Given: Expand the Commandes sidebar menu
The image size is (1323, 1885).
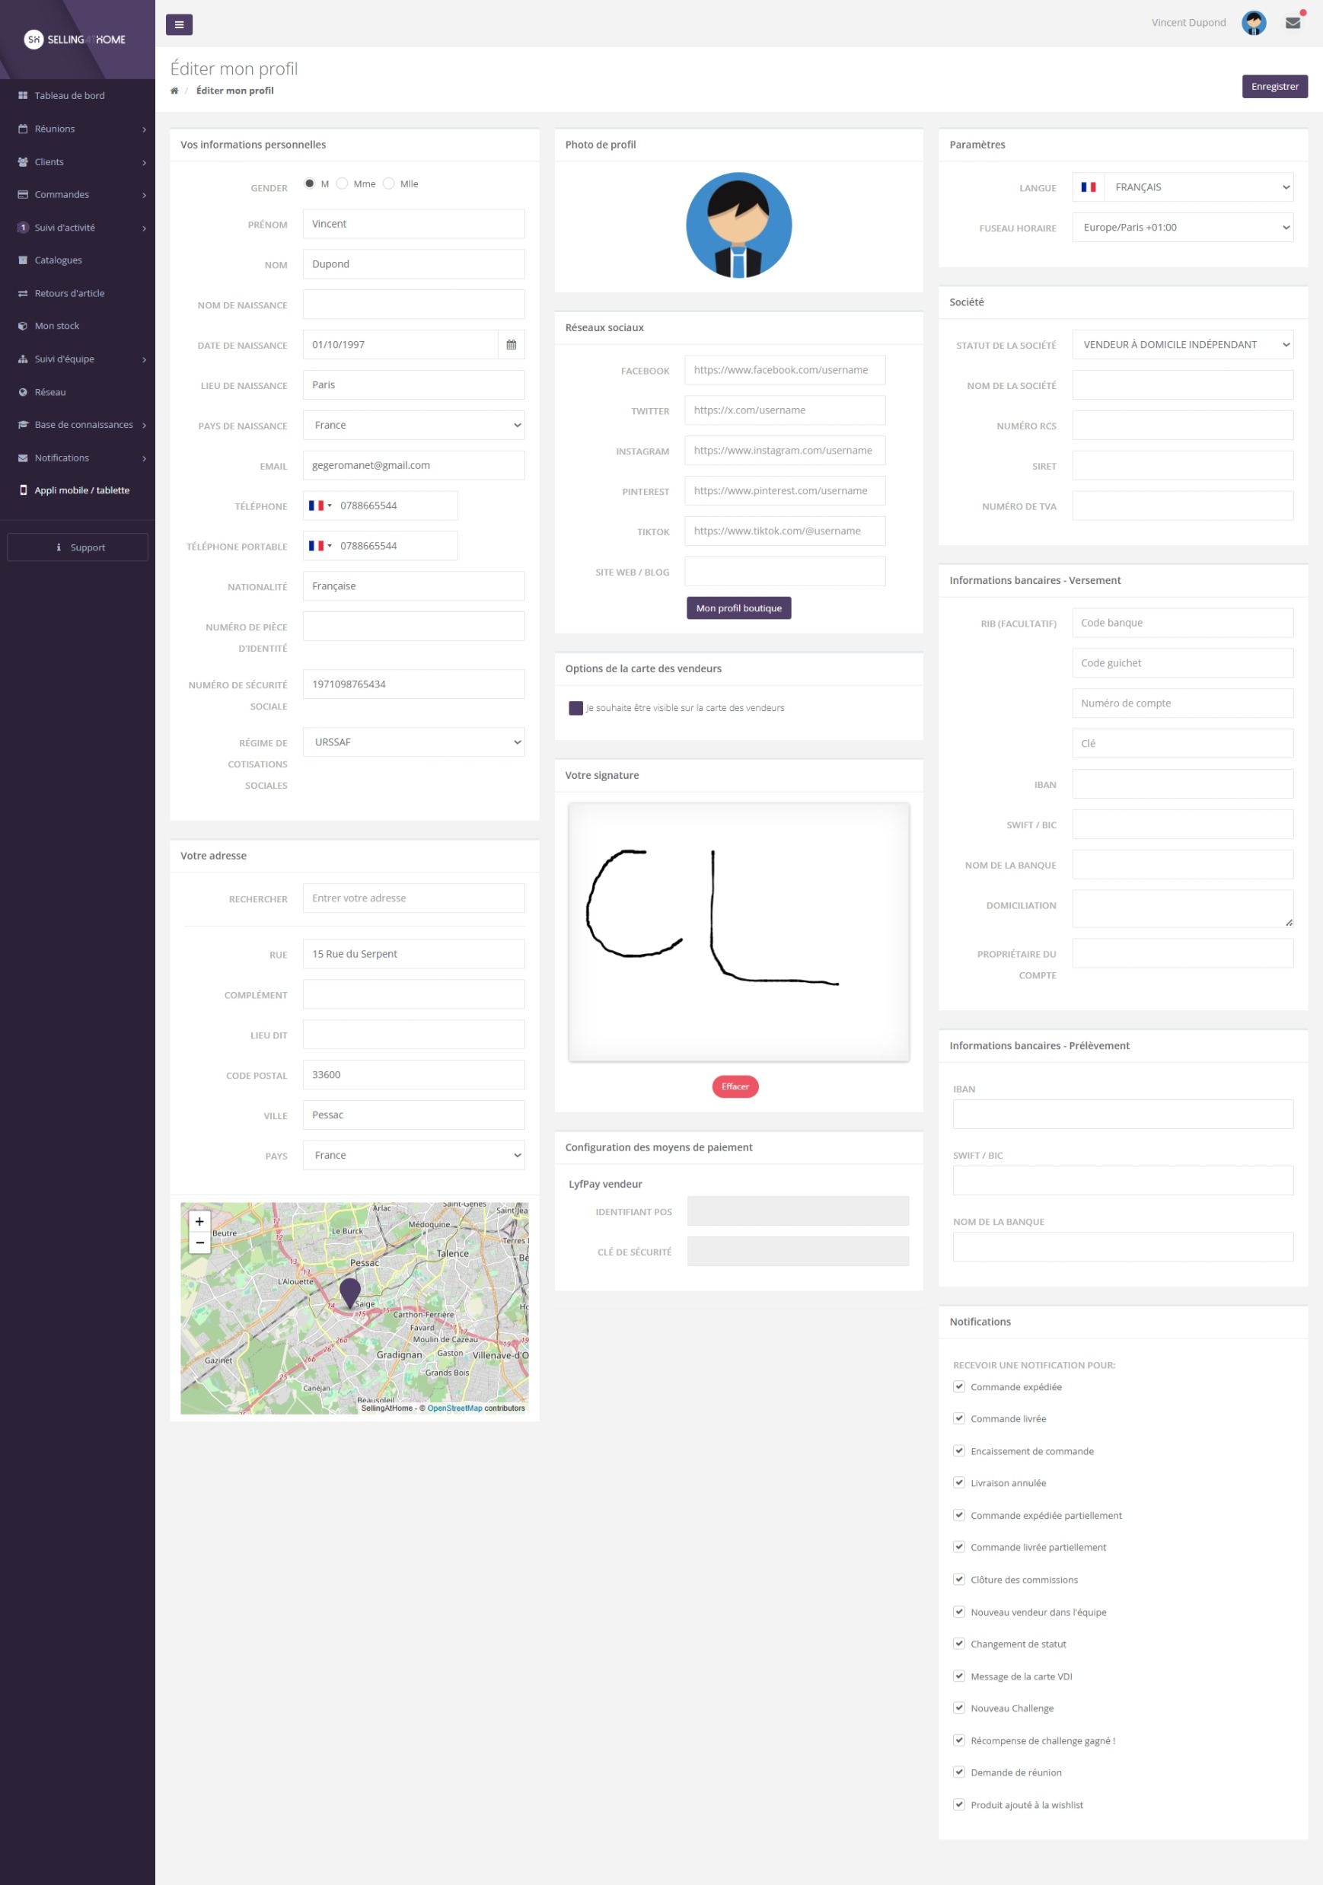Looking at the screenshot, I should pyautogui.click(x=62, y=195).
